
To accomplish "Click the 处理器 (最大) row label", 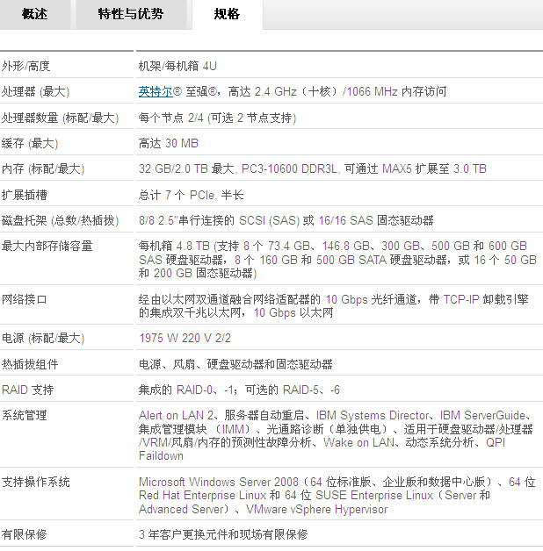I will pyautogui.click(x=35, y=91).
